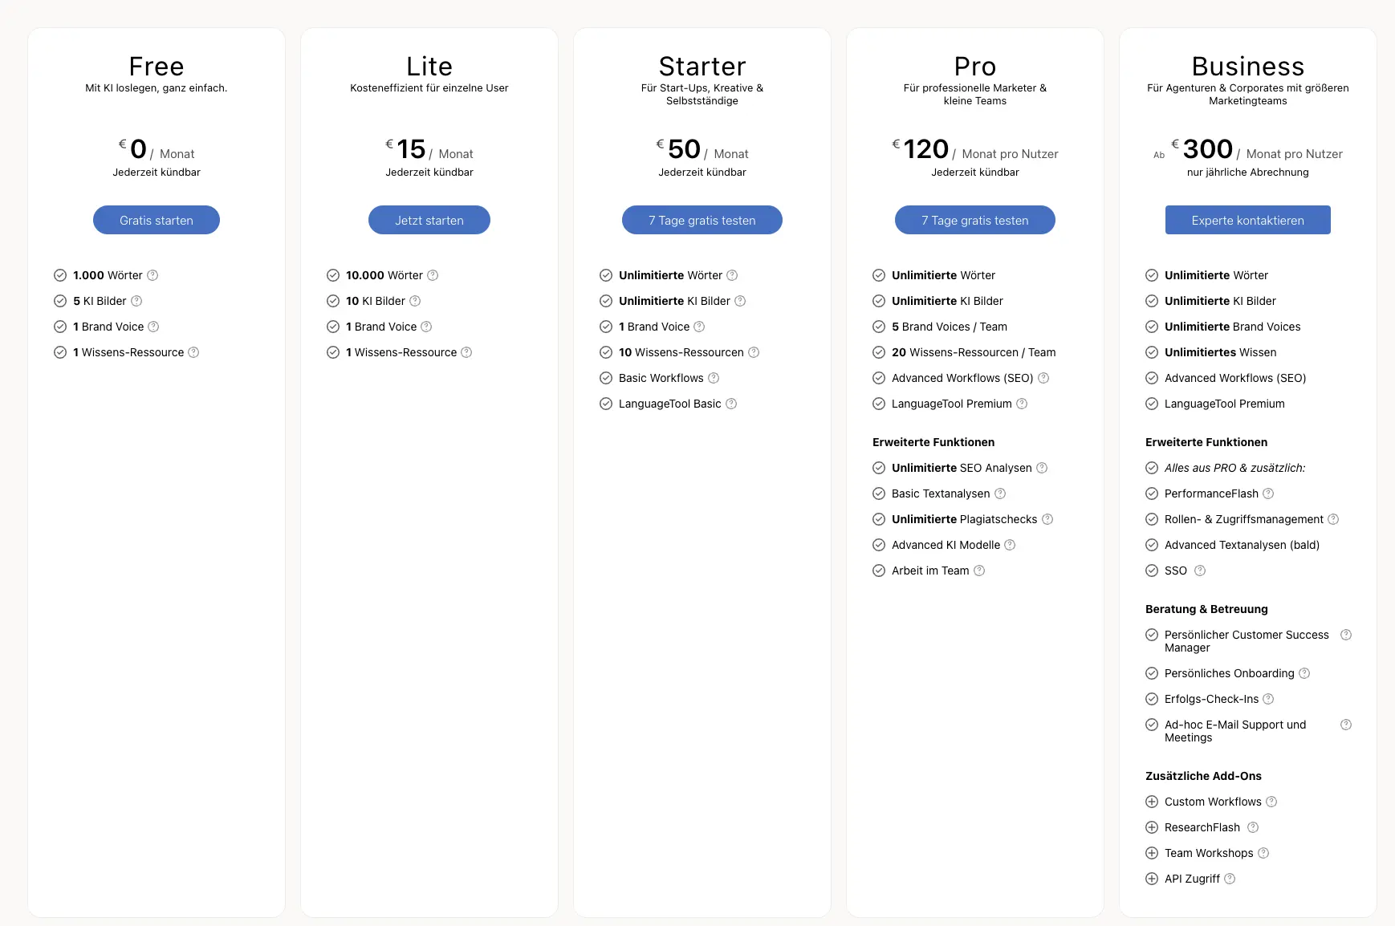The image size is (1395, 926).
Task: Expand the ResearchFlash add-on plus icon
Action: (x=1152, y=827)
